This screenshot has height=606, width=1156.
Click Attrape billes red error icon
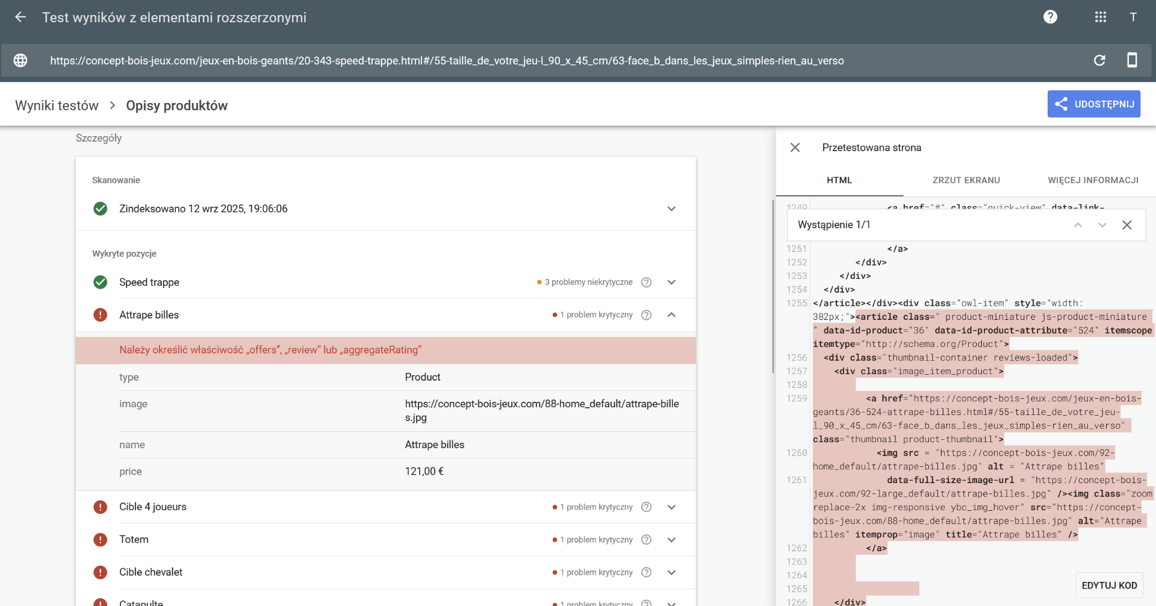coord(101,315)
